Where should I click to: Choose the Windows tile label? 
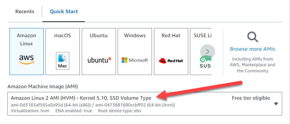tap(135, 35)
